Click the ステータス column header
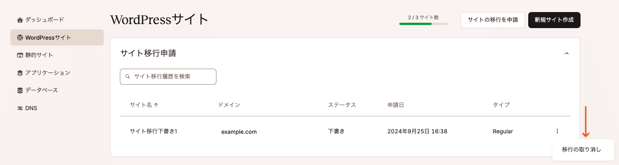 tap(342, 105)
